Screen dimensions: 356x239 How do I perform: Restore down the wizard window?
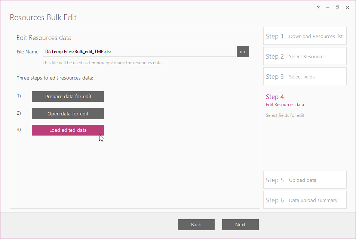point(337,7)
